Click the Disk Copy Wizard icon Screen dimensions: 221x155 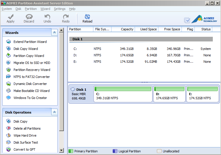click(8, 49)
